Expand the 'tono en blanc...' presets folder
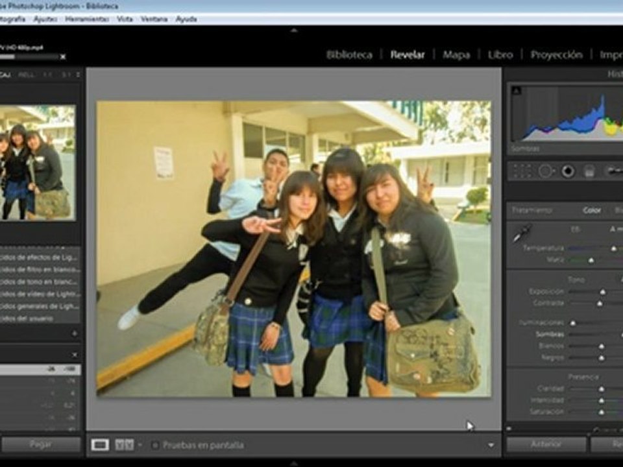This screenshot has height=467, width=623. pyautogui.click(x=40, y=281)
